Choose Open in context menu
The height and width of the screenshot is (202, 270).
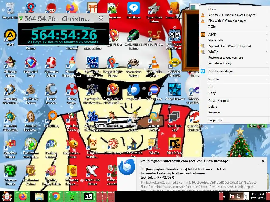[234, 9]
